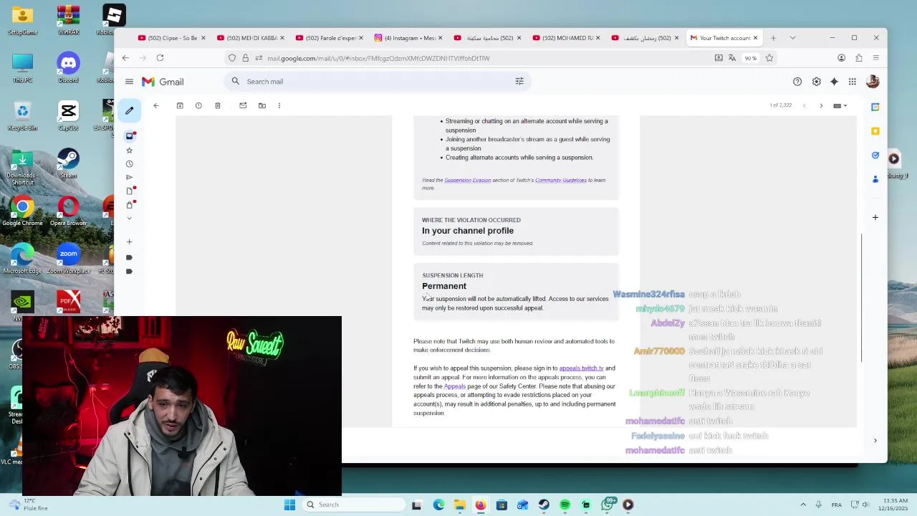Viewport: 917px width, 516px height.
Task: Open Discord desktop shortcut
Action: click(68, 68)
